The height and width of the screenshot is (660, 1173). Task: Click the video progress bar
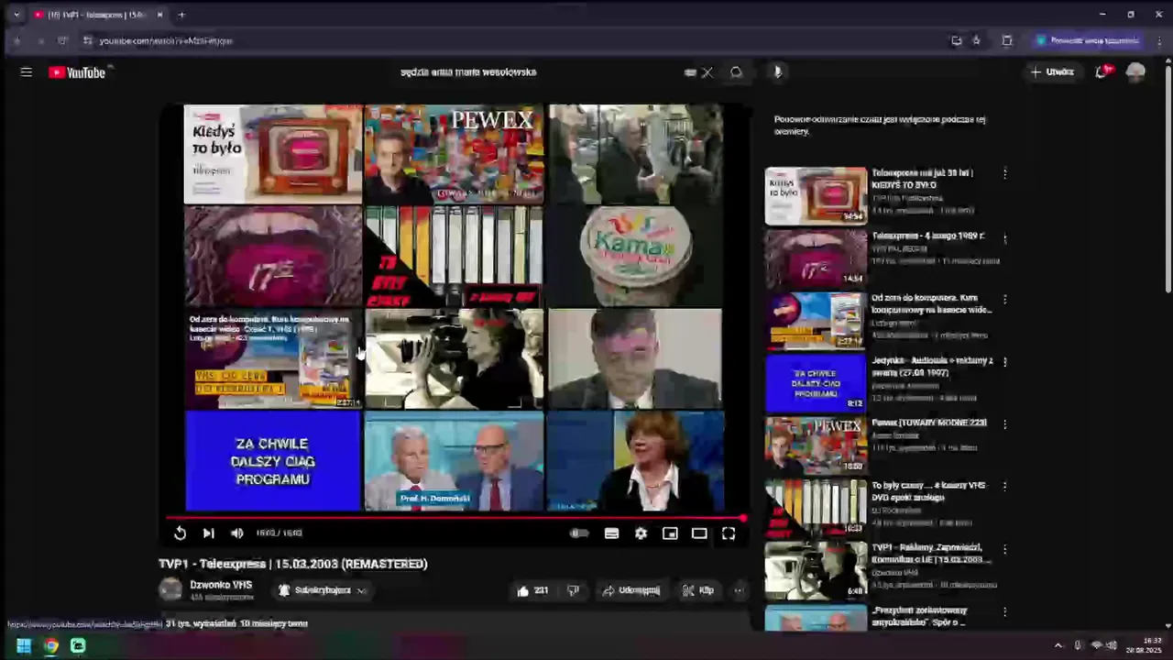(455, 518)
